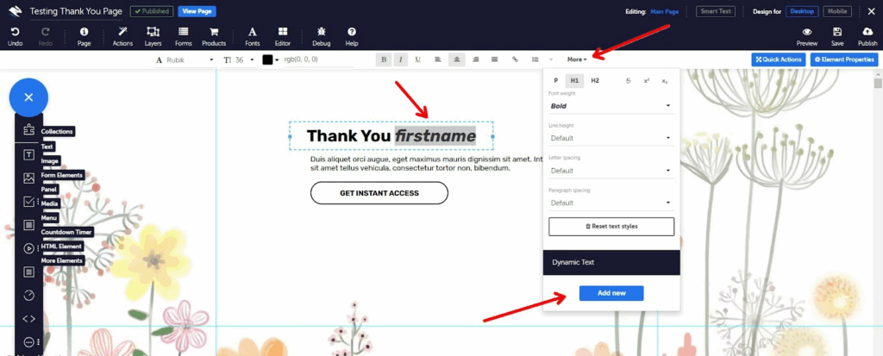Click Reset text styles button
The image size is (883, 356).
pyautogui.click(x=611, y=227)
